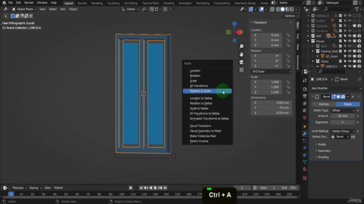Viewport: 364px width, 204px height.
Task: Open the Scene properties tab icon
Action: 305,110
